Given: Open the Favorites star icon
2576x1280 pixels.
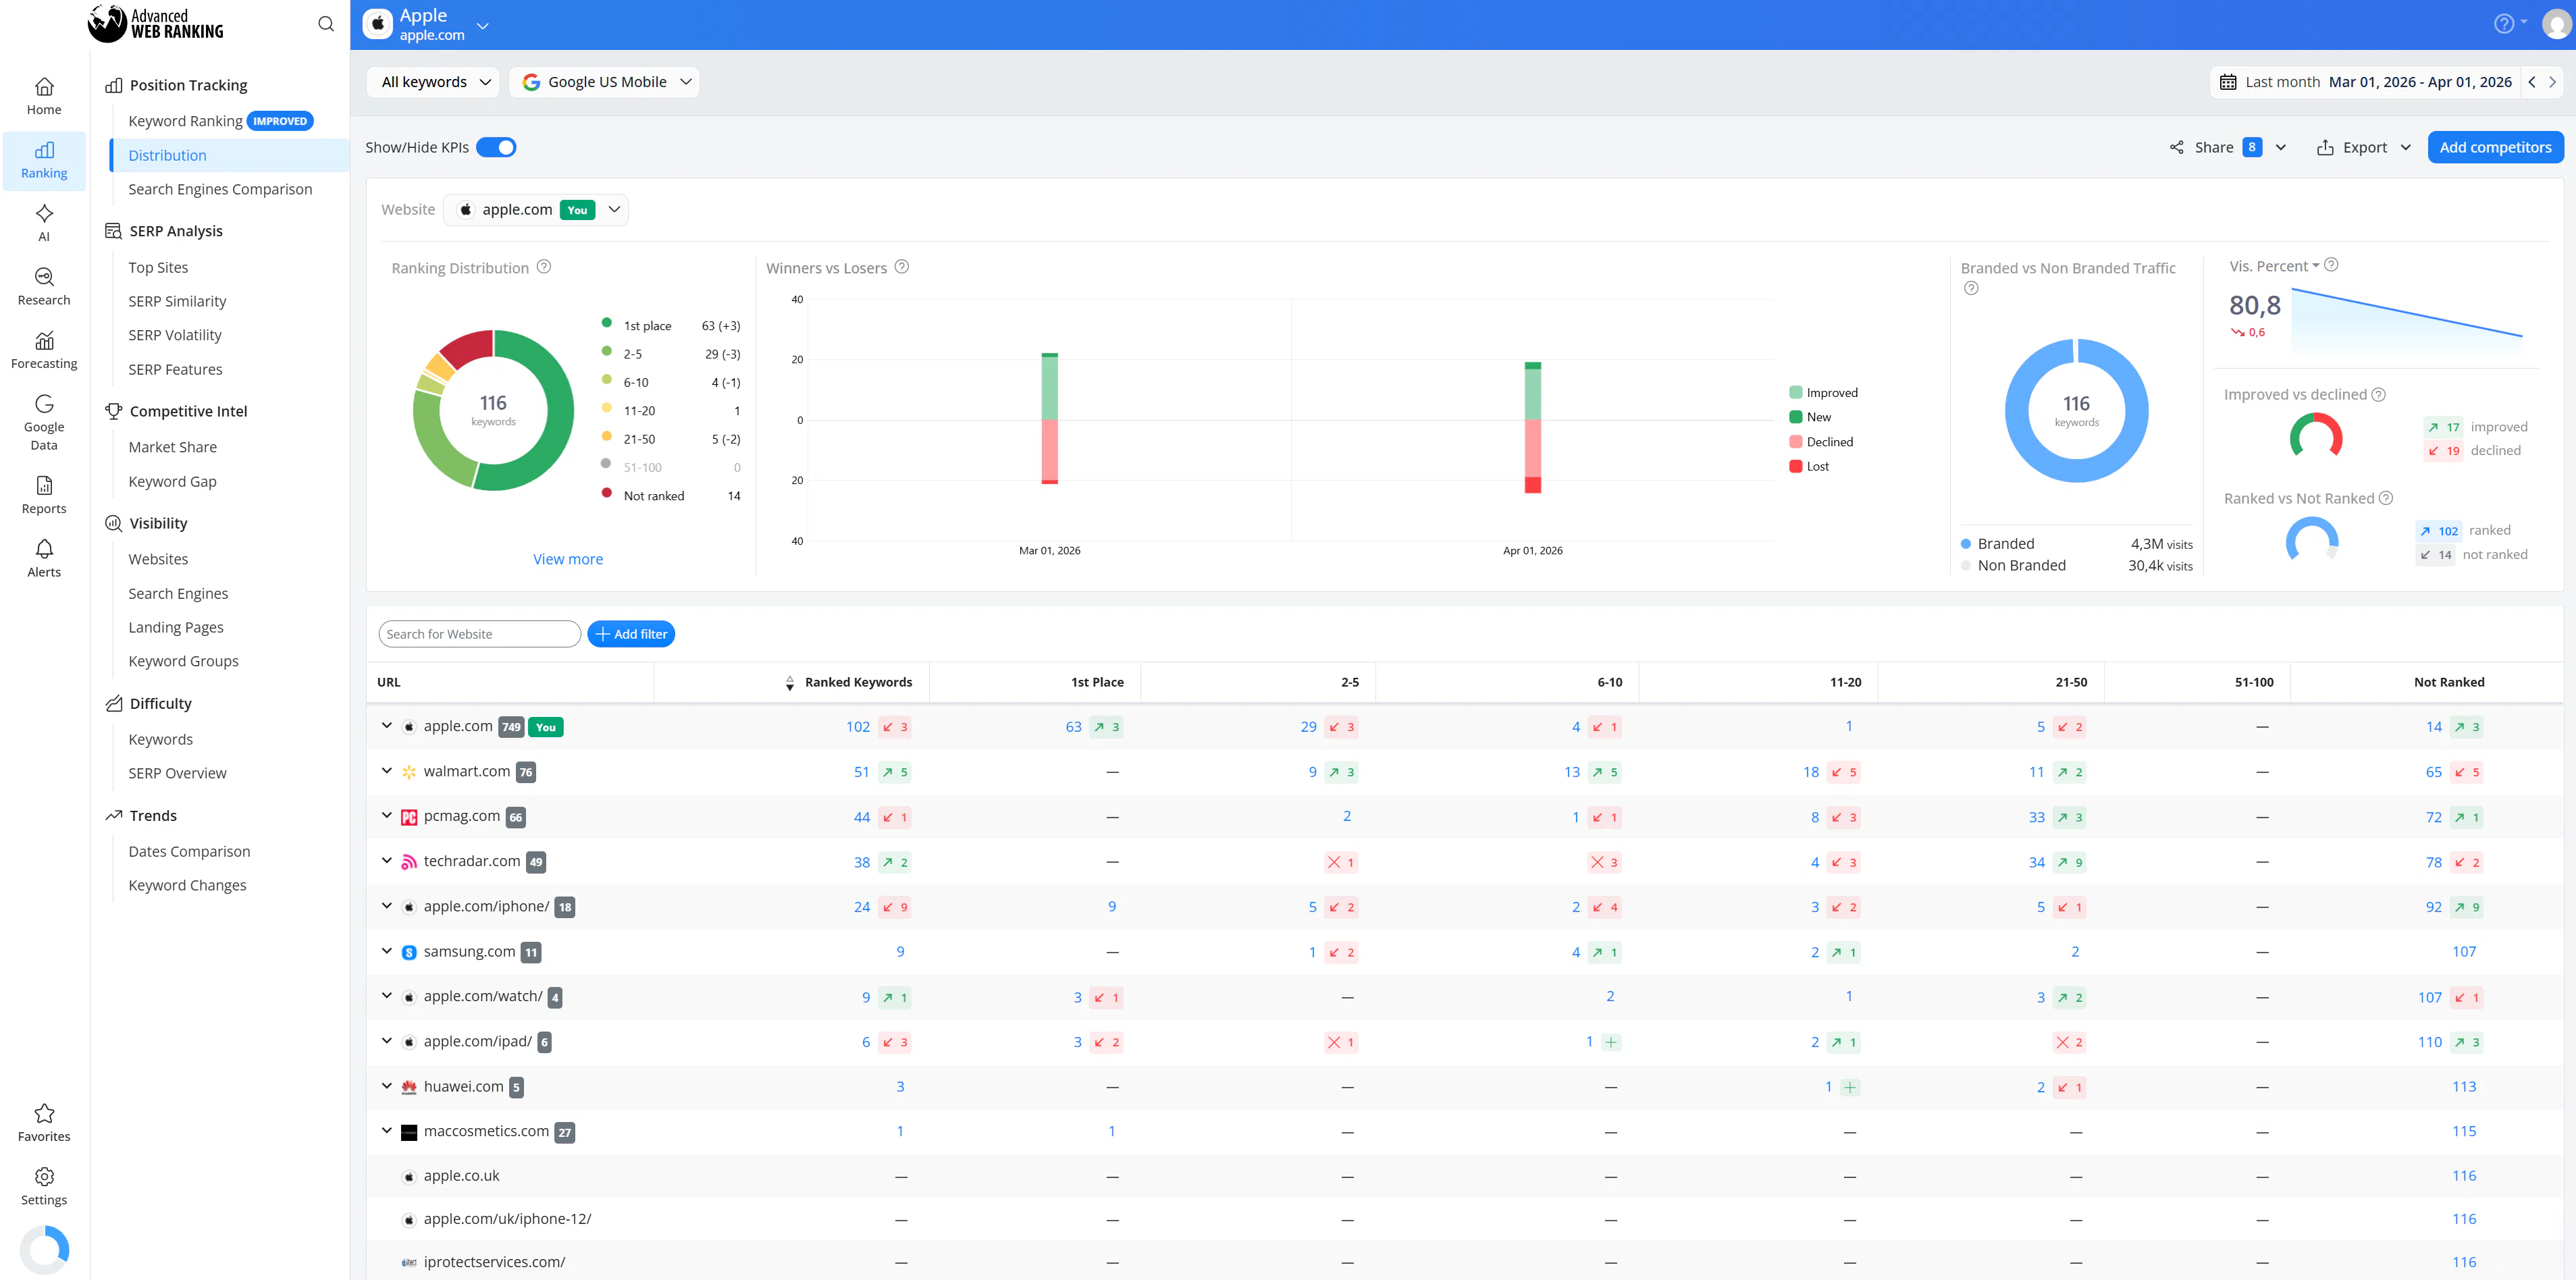Looking at the screenshot, I should point(44,1123).
